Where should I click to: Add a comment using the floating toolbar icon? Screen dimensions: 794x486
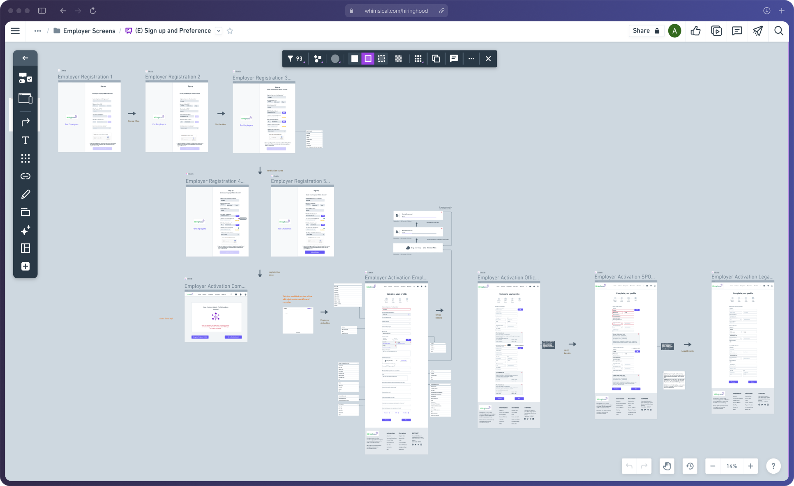pos(454,59)
